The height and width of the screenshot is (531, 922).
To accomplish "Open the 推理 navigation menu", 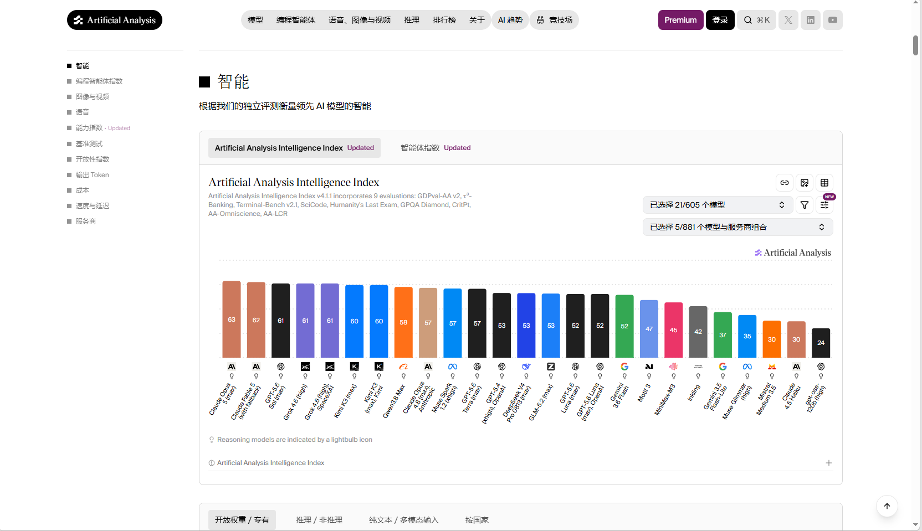I will click(x=412, y=20).
